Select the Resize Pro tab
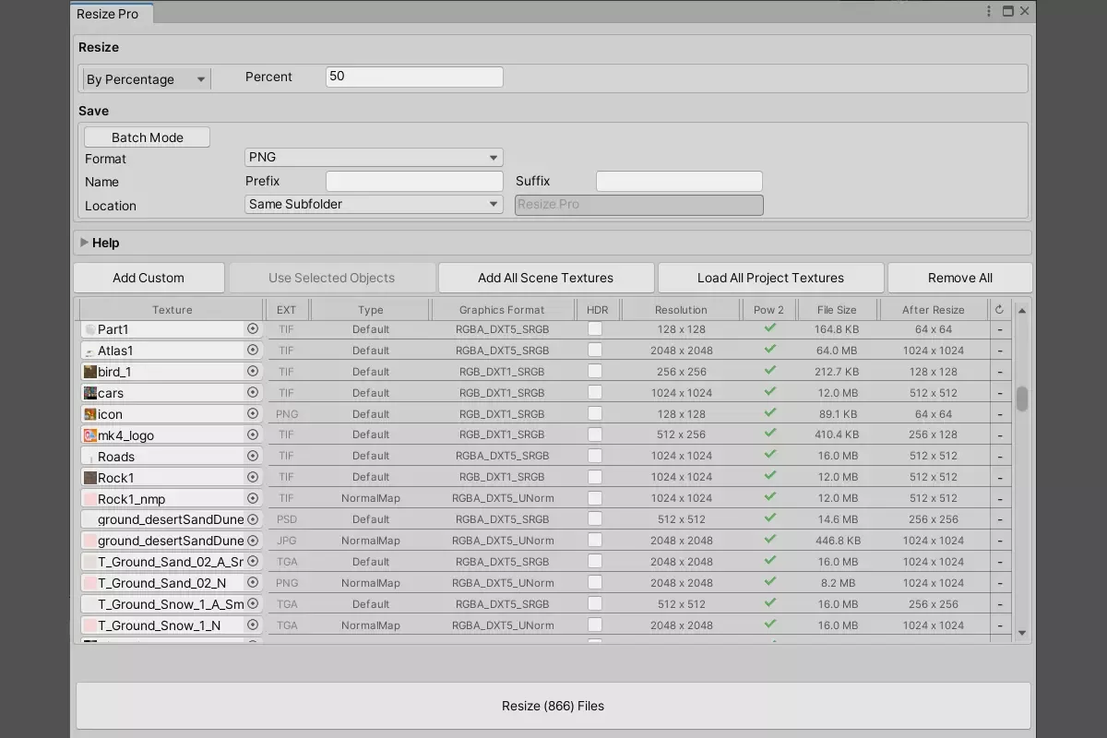The image size is (1107, 738). [108, 14]
